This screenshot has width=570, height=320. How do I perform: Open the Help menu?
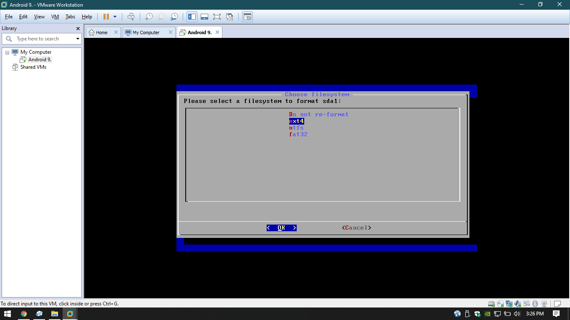[87, 17]
